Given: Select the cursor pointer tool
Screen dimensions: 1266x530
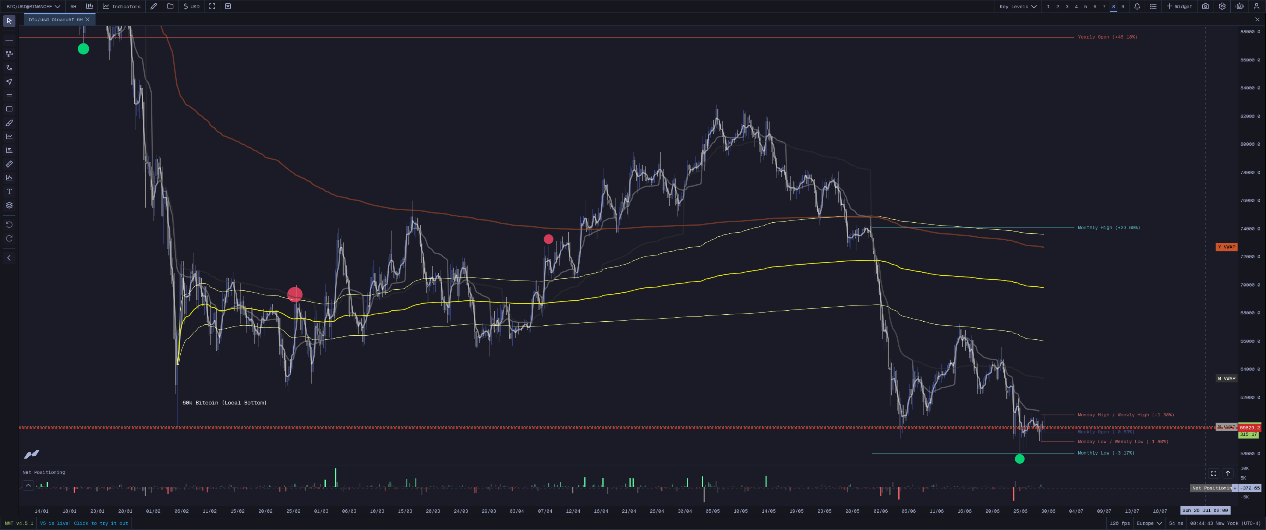Looking at the screenshot, I should [x=9, y=21].
